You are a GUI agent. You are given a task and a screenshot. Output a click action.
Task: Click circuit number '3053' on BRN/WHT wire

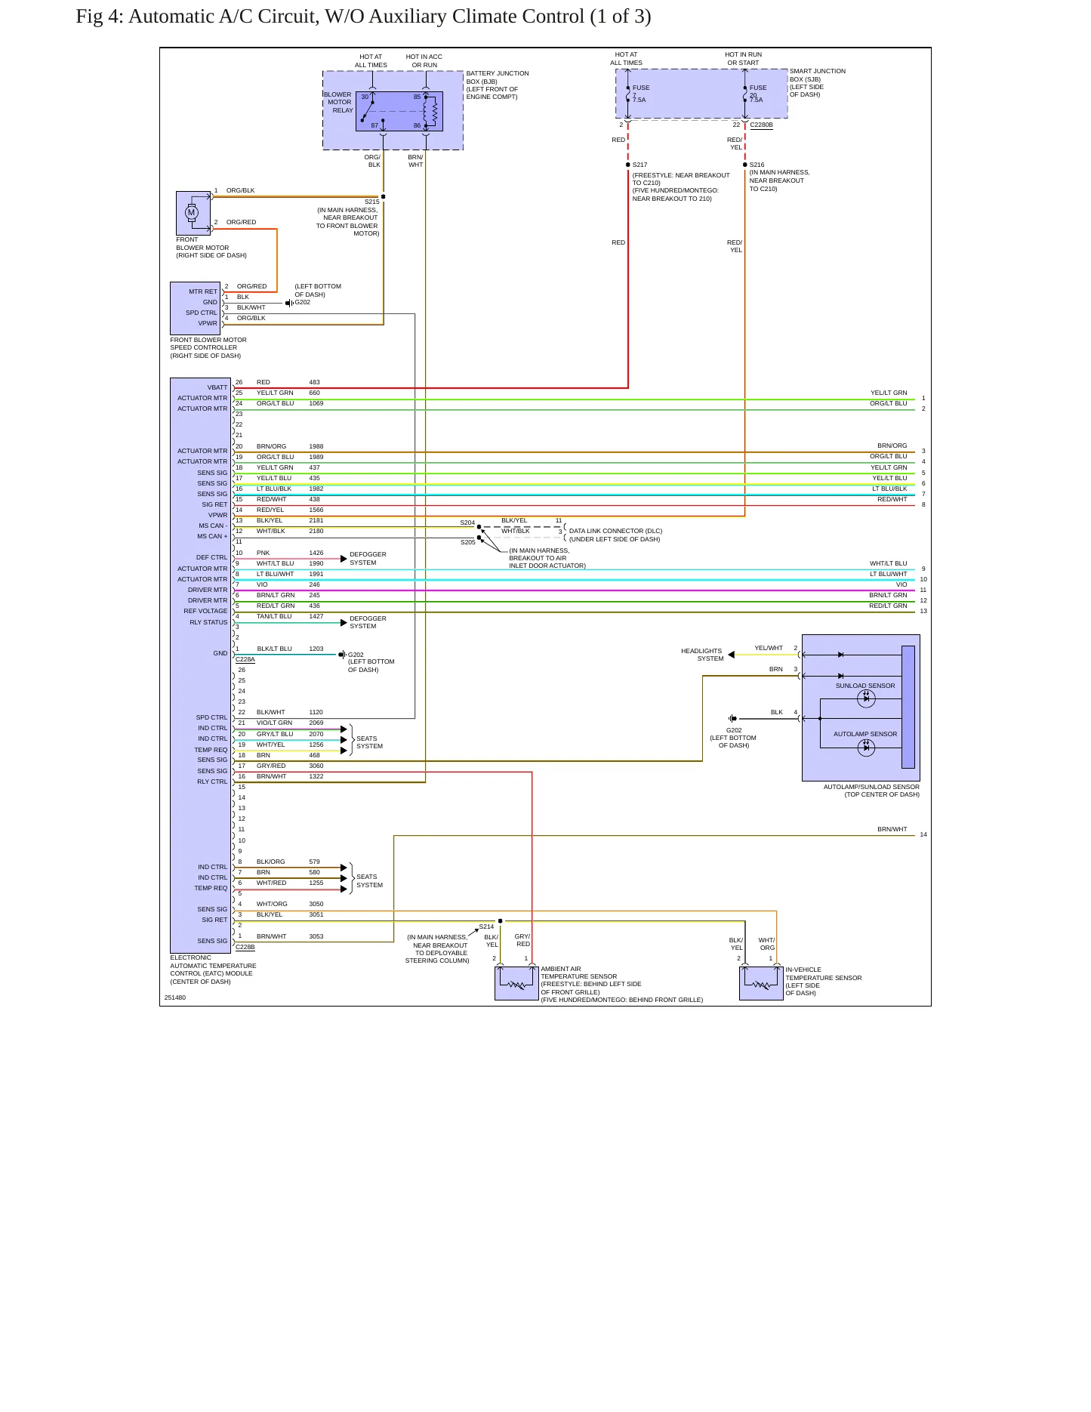(x=316, y=936)
